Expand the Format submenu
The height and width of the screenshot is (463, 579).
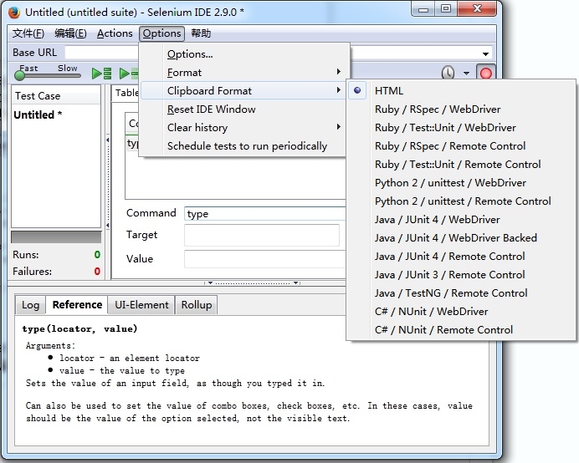243,73
